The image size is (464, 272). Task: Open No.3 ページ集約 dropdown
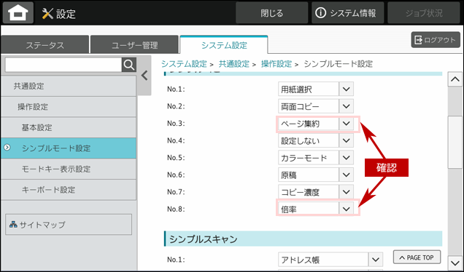[316, 124]
